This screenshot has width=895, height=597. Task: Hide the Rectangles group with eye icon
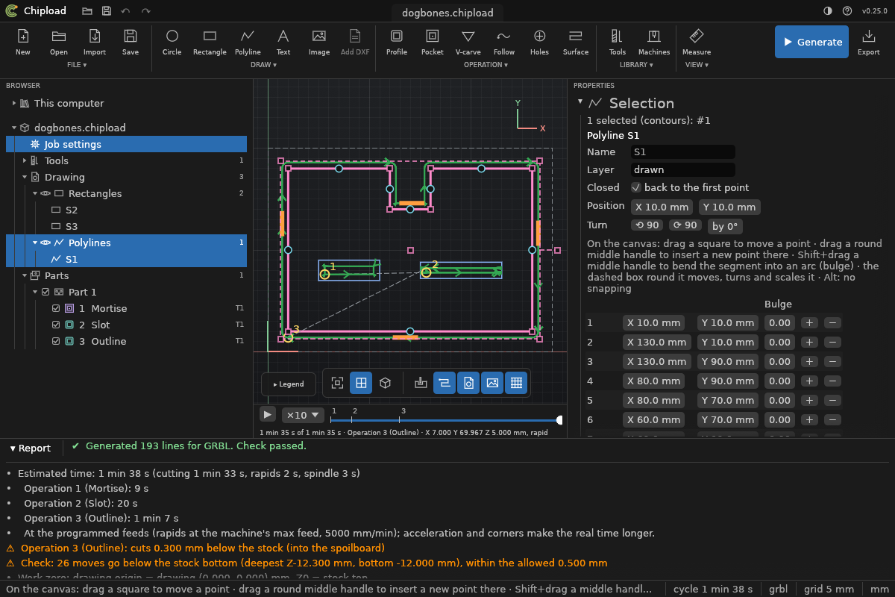[46, 193]
